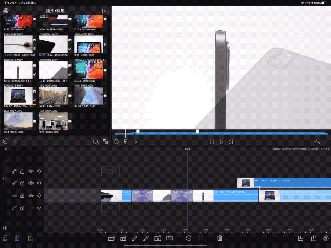Tap the import media icon in library header
The width and height of the screenshot is (331, 248).
(105, 11)
